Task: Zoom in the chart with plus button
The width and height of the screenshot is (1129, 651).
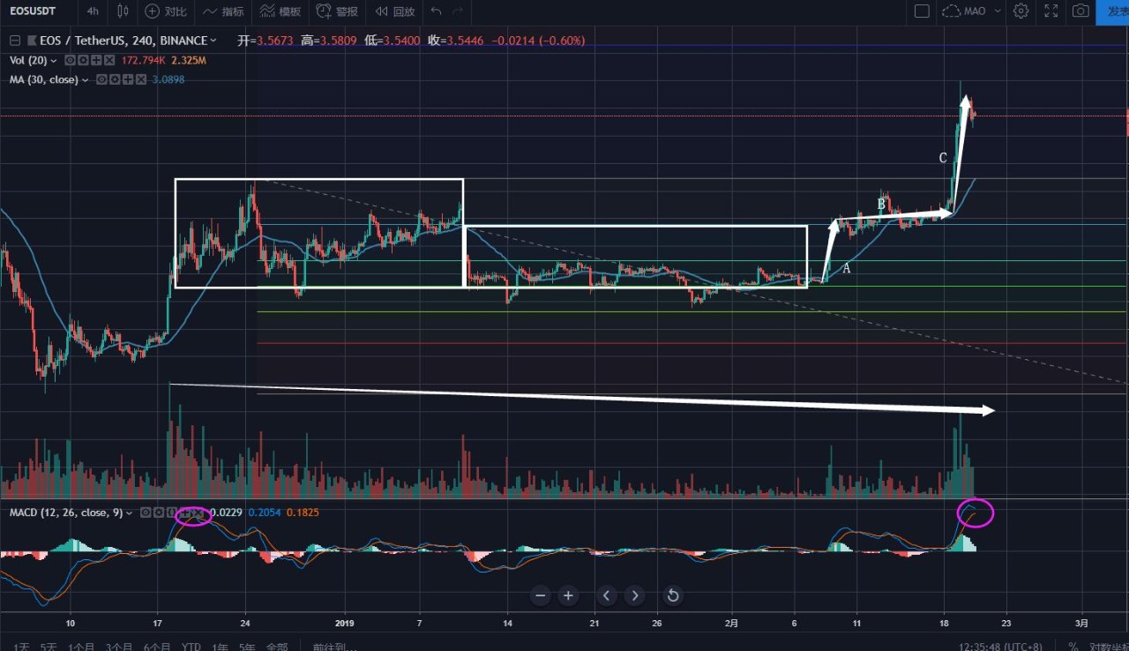Action: (568, 595)
